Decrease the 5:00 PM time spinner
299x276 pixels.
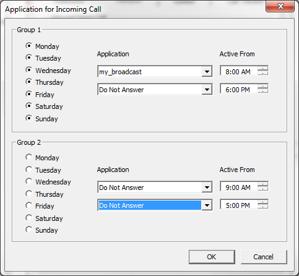coord(262,207)
